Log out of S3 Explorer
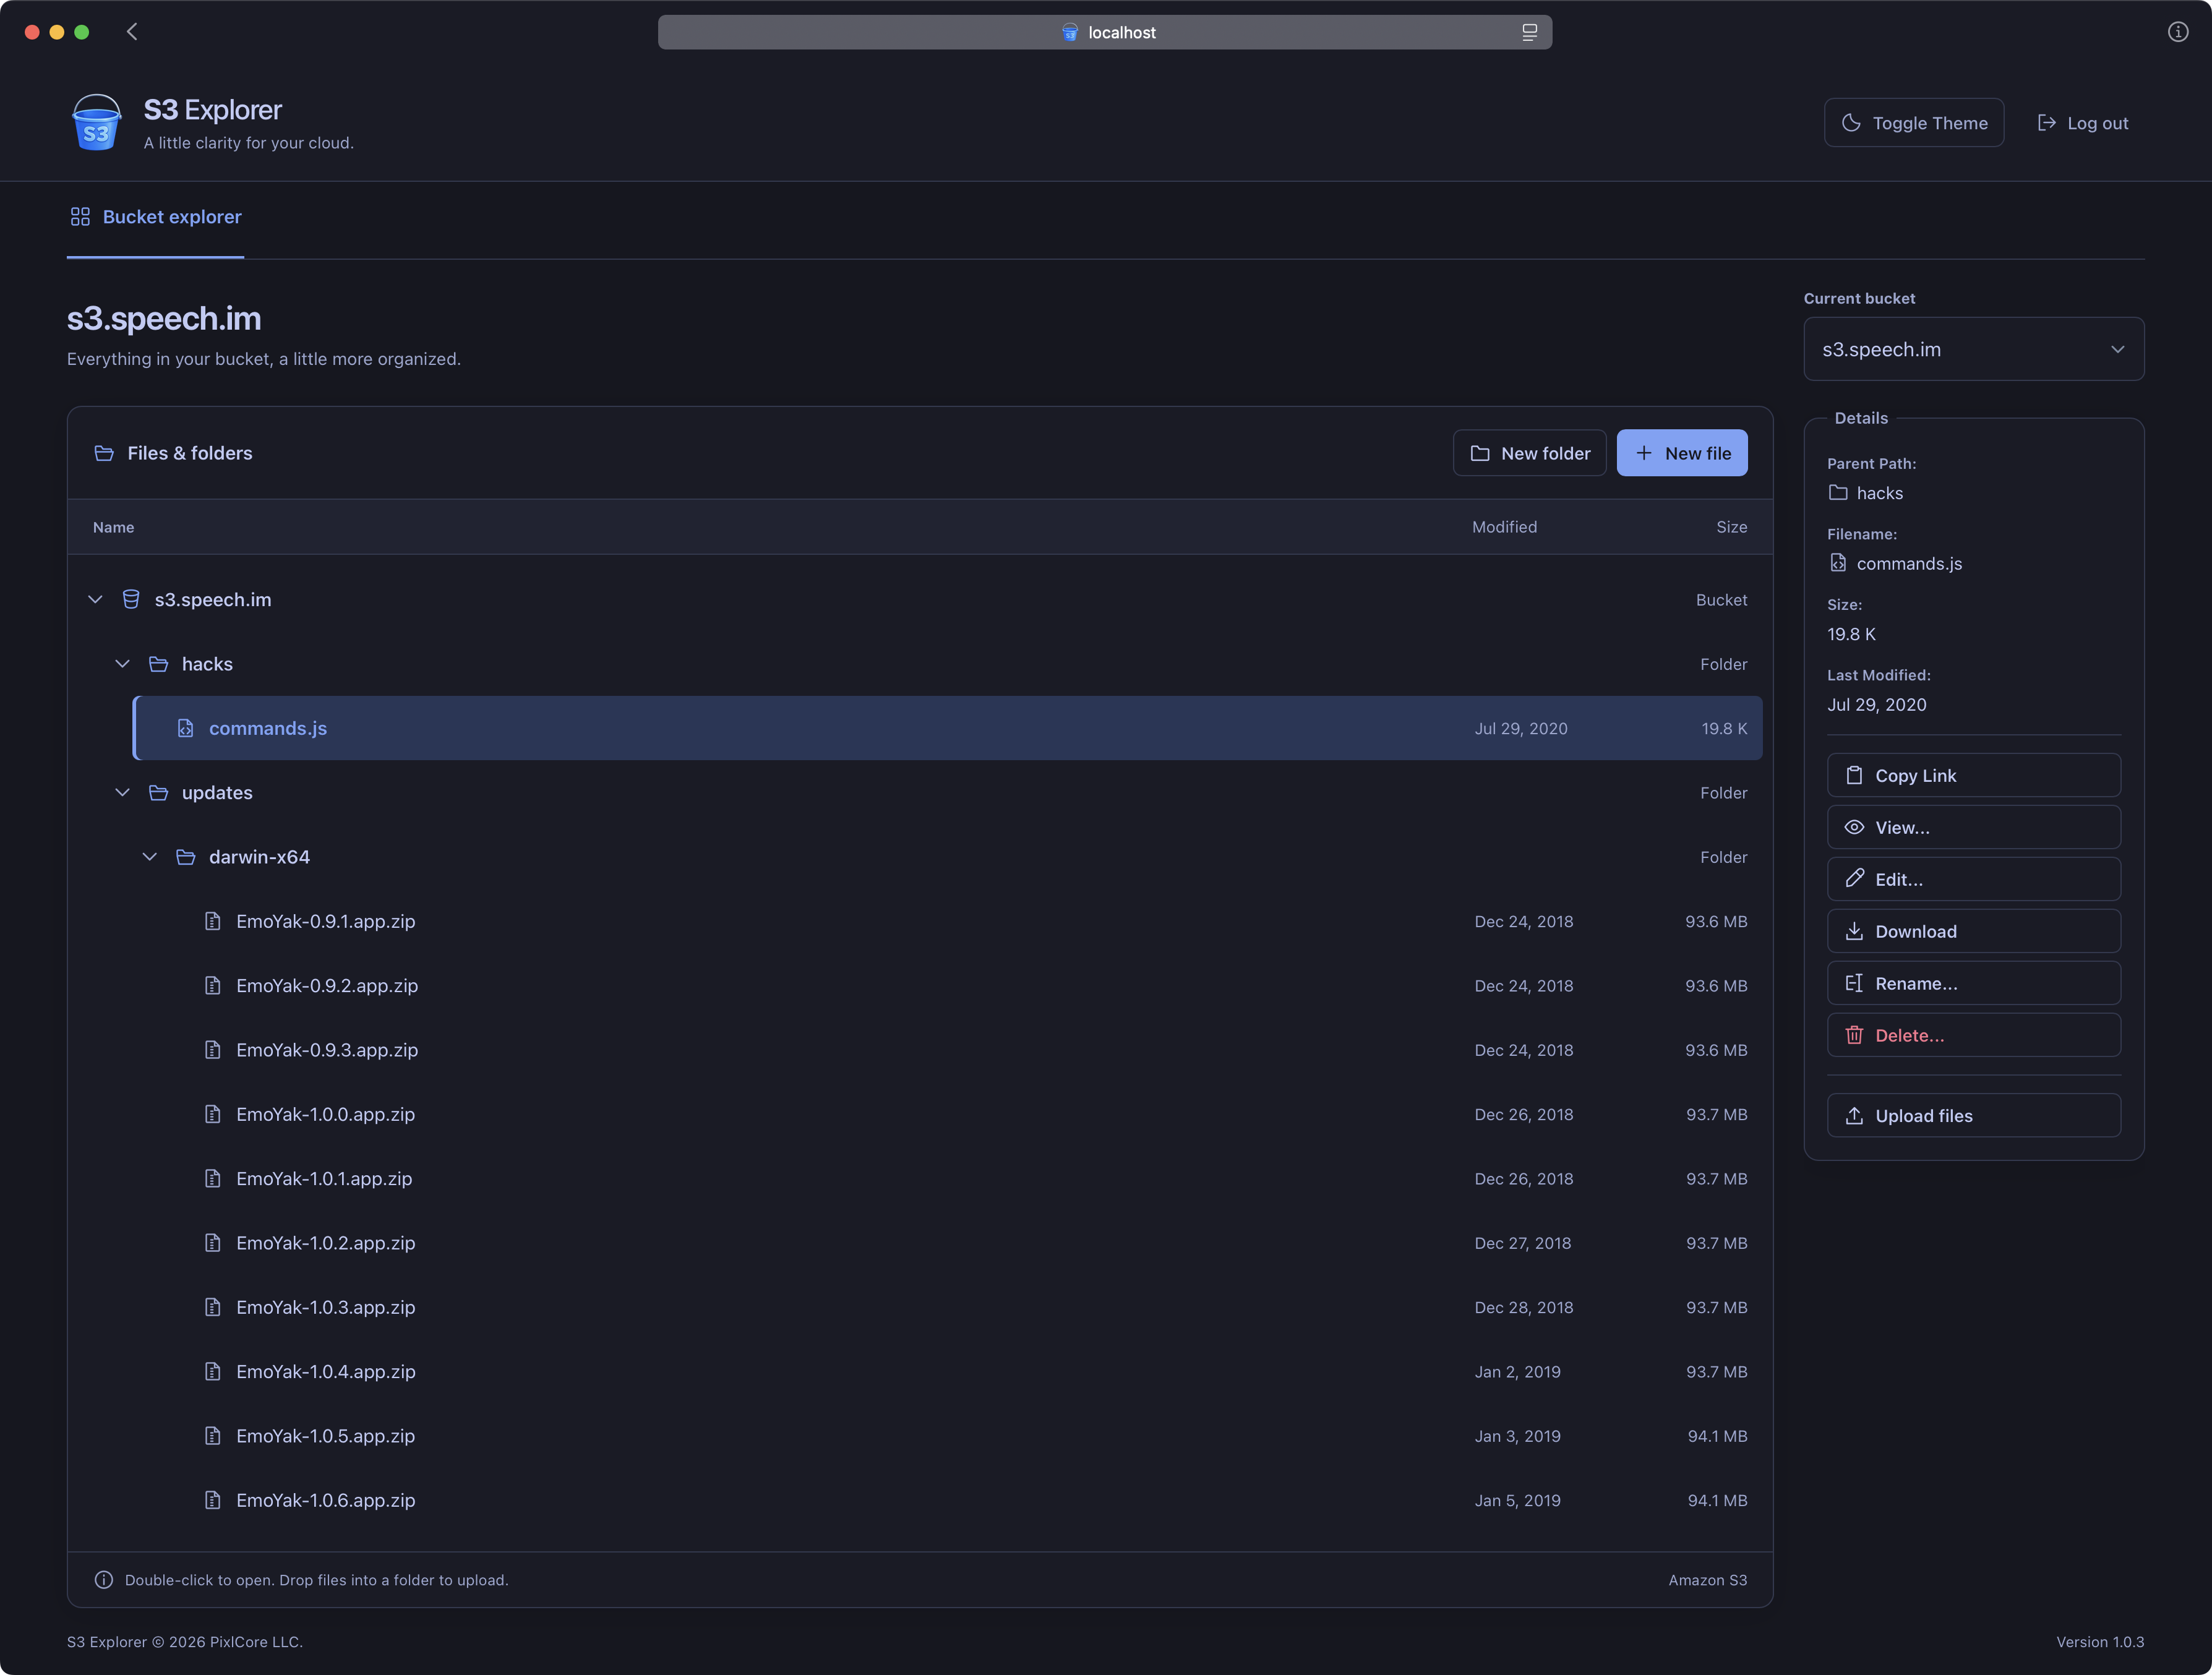The image size is (2212, 1675). 2083,123
